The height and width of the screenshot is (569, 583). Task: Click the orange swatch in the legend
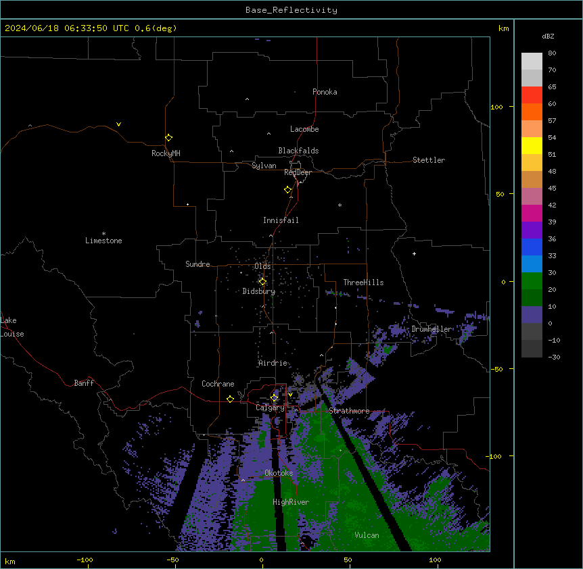point(532,112)
